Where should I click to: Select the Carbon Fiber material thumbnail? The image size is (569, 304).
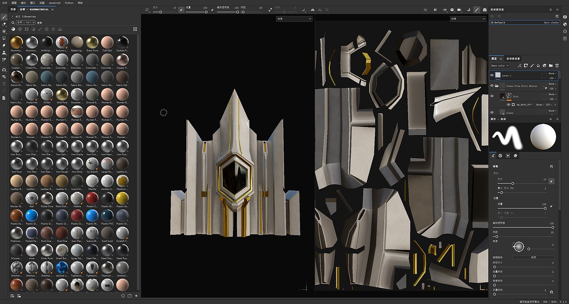pos(122,43)
